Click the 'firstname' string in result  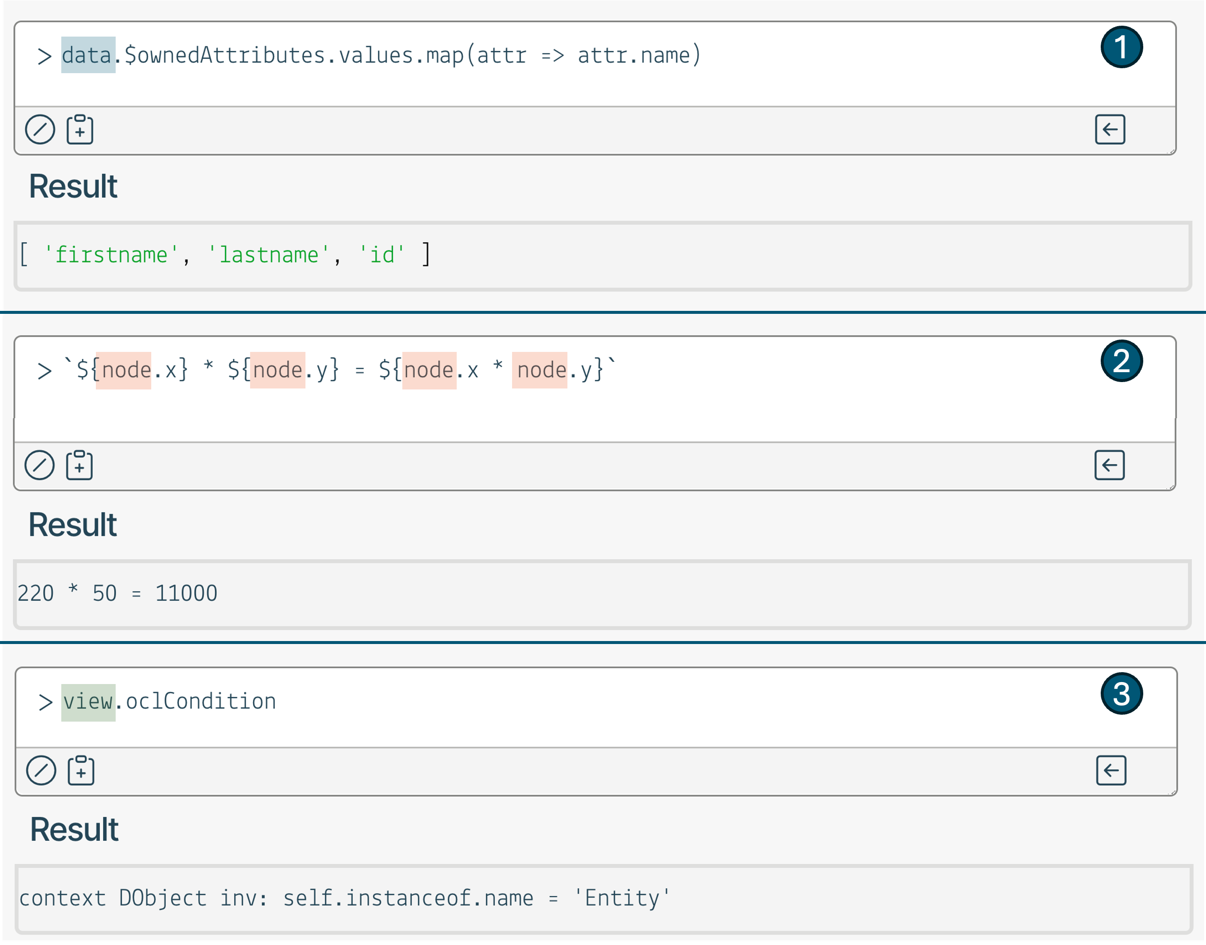(x=111, y=255)
